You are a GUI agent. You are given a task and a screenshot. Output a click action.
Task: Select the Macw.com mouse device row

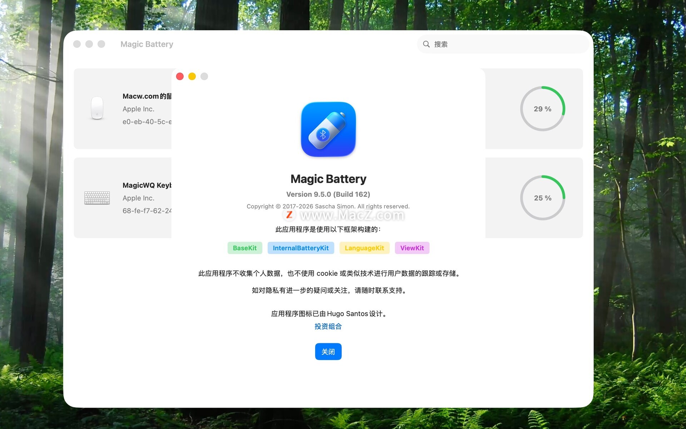[x=143, y=109]
